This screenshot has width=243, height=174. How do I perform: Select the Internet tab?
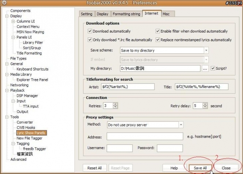151,13
